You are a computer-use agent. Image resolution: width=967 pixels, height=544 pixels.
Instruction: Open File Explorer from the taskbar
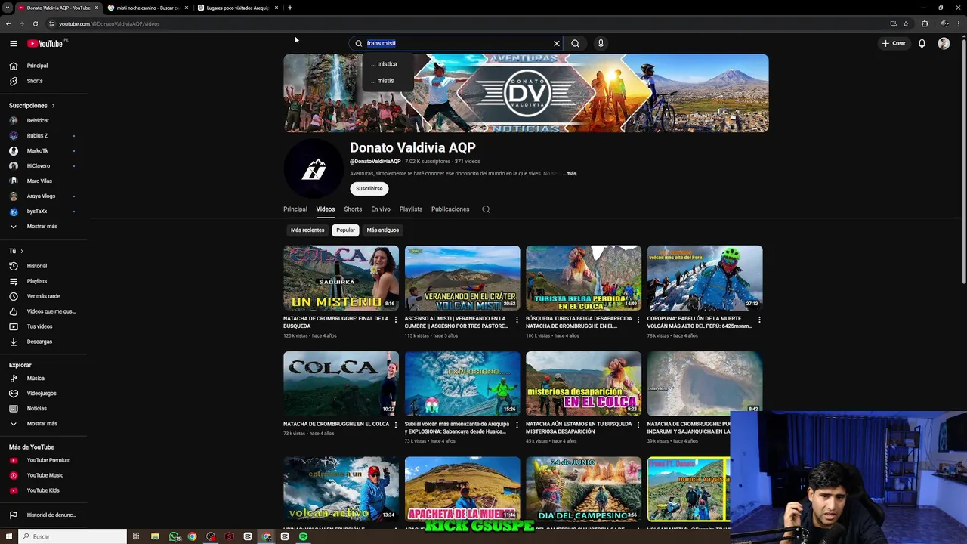point(155,536)
